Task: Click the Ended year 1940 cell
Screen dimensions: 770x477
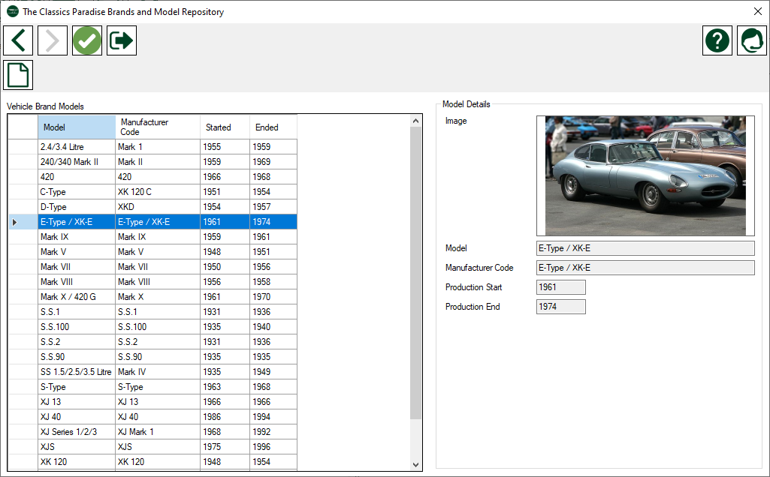Action: pos(273,327)
